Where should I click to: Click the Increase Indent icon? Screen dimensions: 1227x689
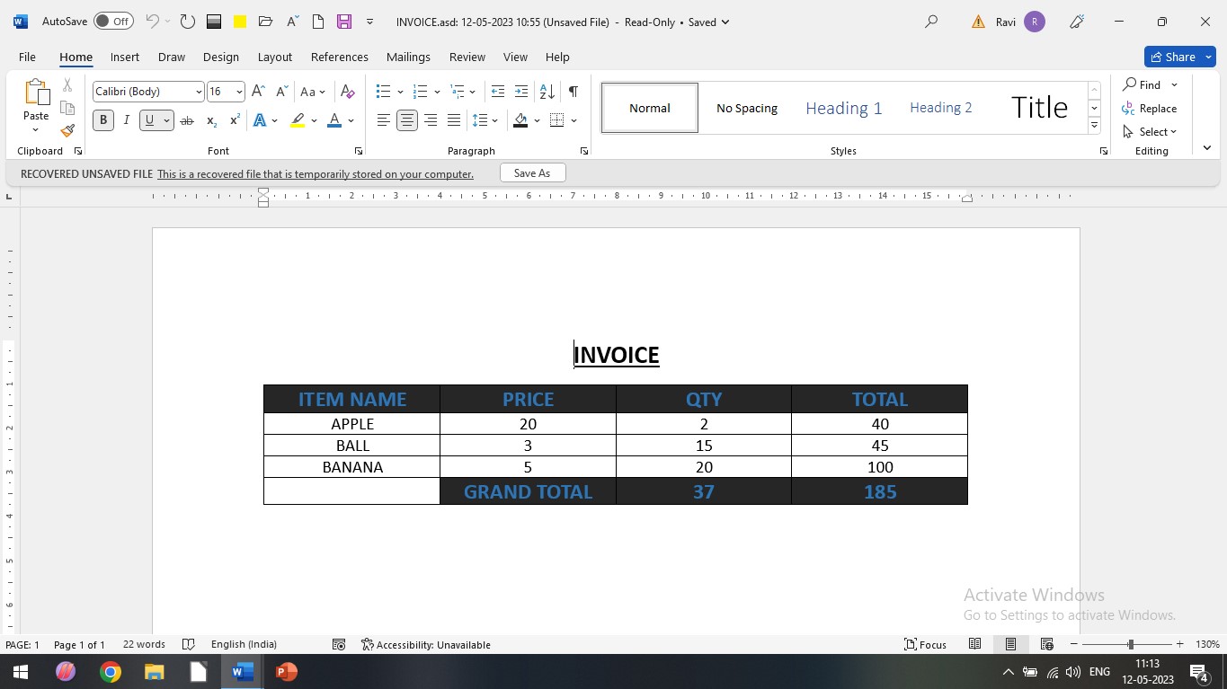pyautogui.click(x=521, y=92)
